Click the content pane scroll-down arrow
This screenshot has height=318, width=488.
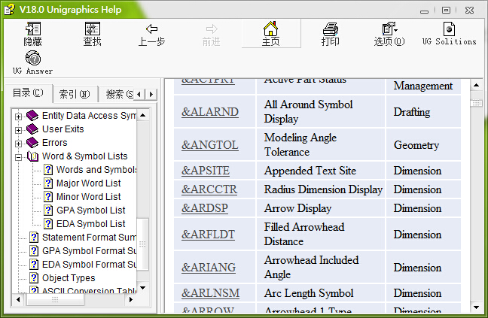pos(476,307)
